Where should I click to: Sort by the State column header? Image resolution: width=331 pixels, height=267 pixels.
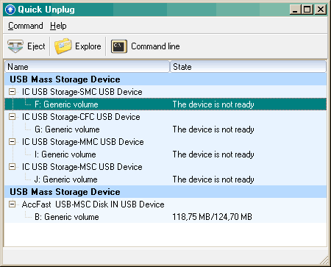pos(248,67)
